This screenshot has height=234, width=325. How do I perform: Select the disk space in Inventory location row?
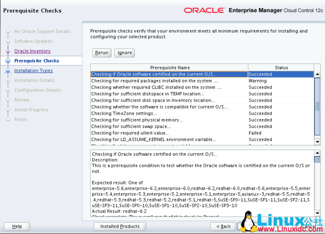[x=202, y=100]
